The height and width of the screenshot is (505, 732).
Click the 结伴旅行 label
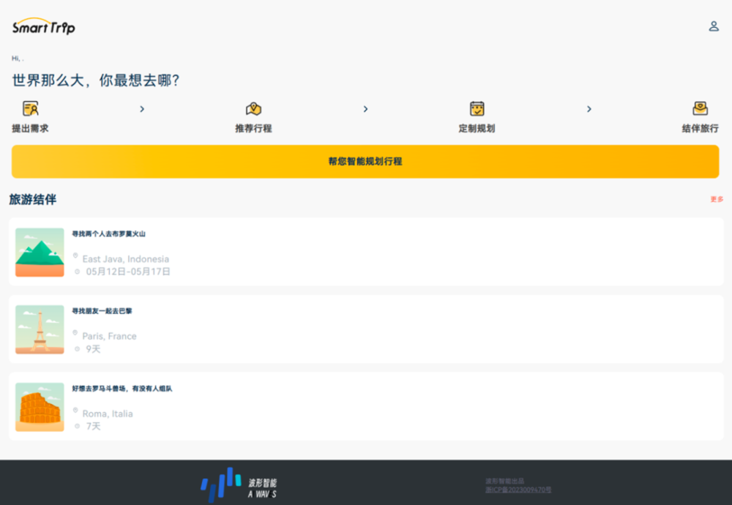tap(700, 128)
